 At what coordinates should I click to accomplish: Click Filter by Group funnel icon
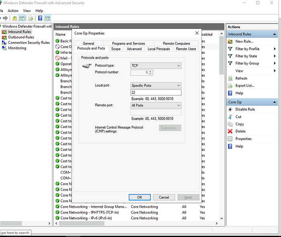tap(230, 63)
